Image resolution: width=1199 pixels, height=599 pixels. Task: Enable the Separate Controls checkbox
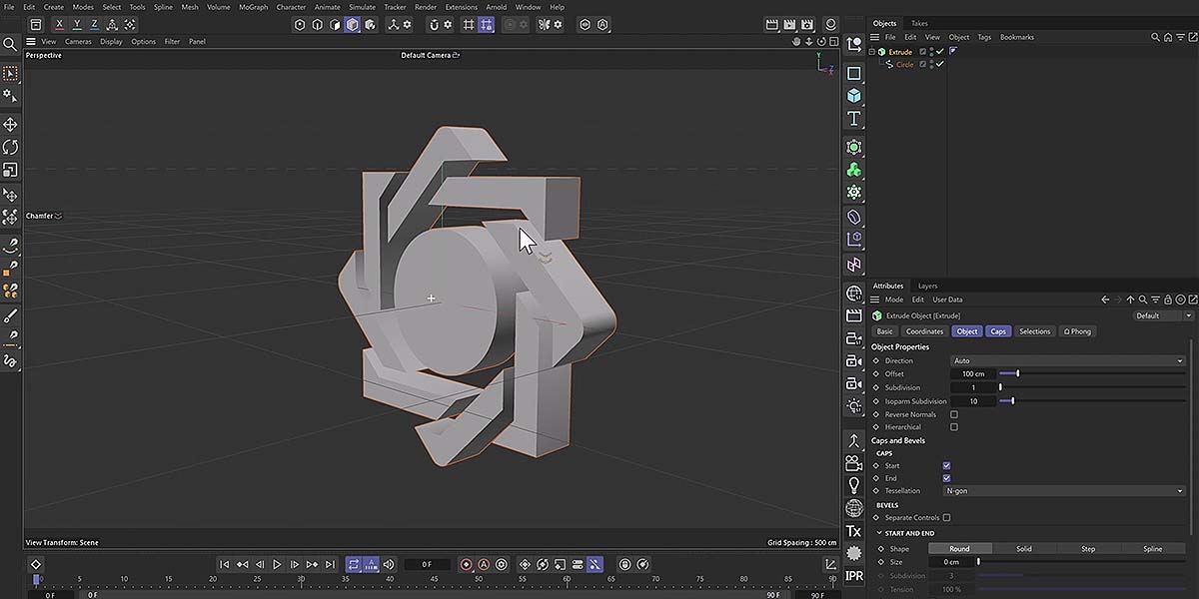946,517
